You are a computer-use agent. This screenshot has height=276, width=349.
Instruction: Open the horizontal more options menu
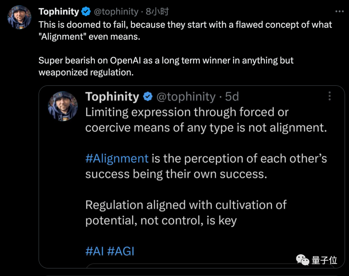coord(339,12)
